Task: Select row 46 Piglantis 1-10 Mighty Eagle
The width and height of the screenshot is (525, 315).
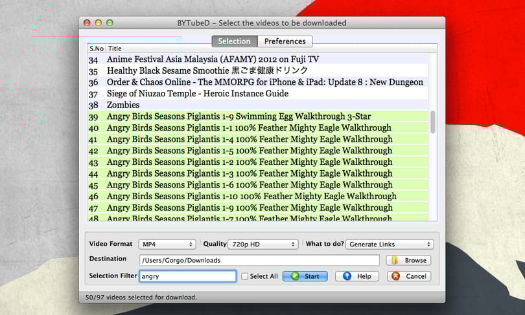Action: tap(258, 196)
